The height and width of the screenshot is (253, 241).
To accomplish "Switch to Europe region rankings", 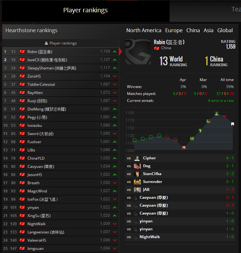I will pos(174,30).
